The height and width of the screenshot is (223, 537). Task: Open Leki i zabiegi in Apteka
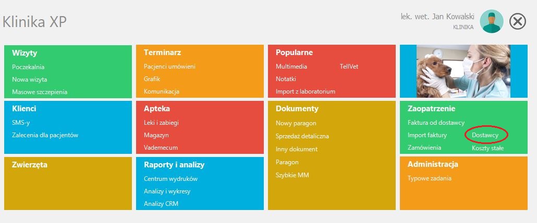161,123
